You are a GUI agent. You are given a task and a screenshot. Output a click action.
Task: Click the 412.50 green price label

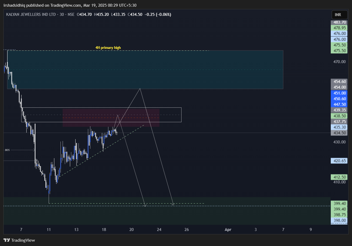pyautogui.click(x=339, y=177)
